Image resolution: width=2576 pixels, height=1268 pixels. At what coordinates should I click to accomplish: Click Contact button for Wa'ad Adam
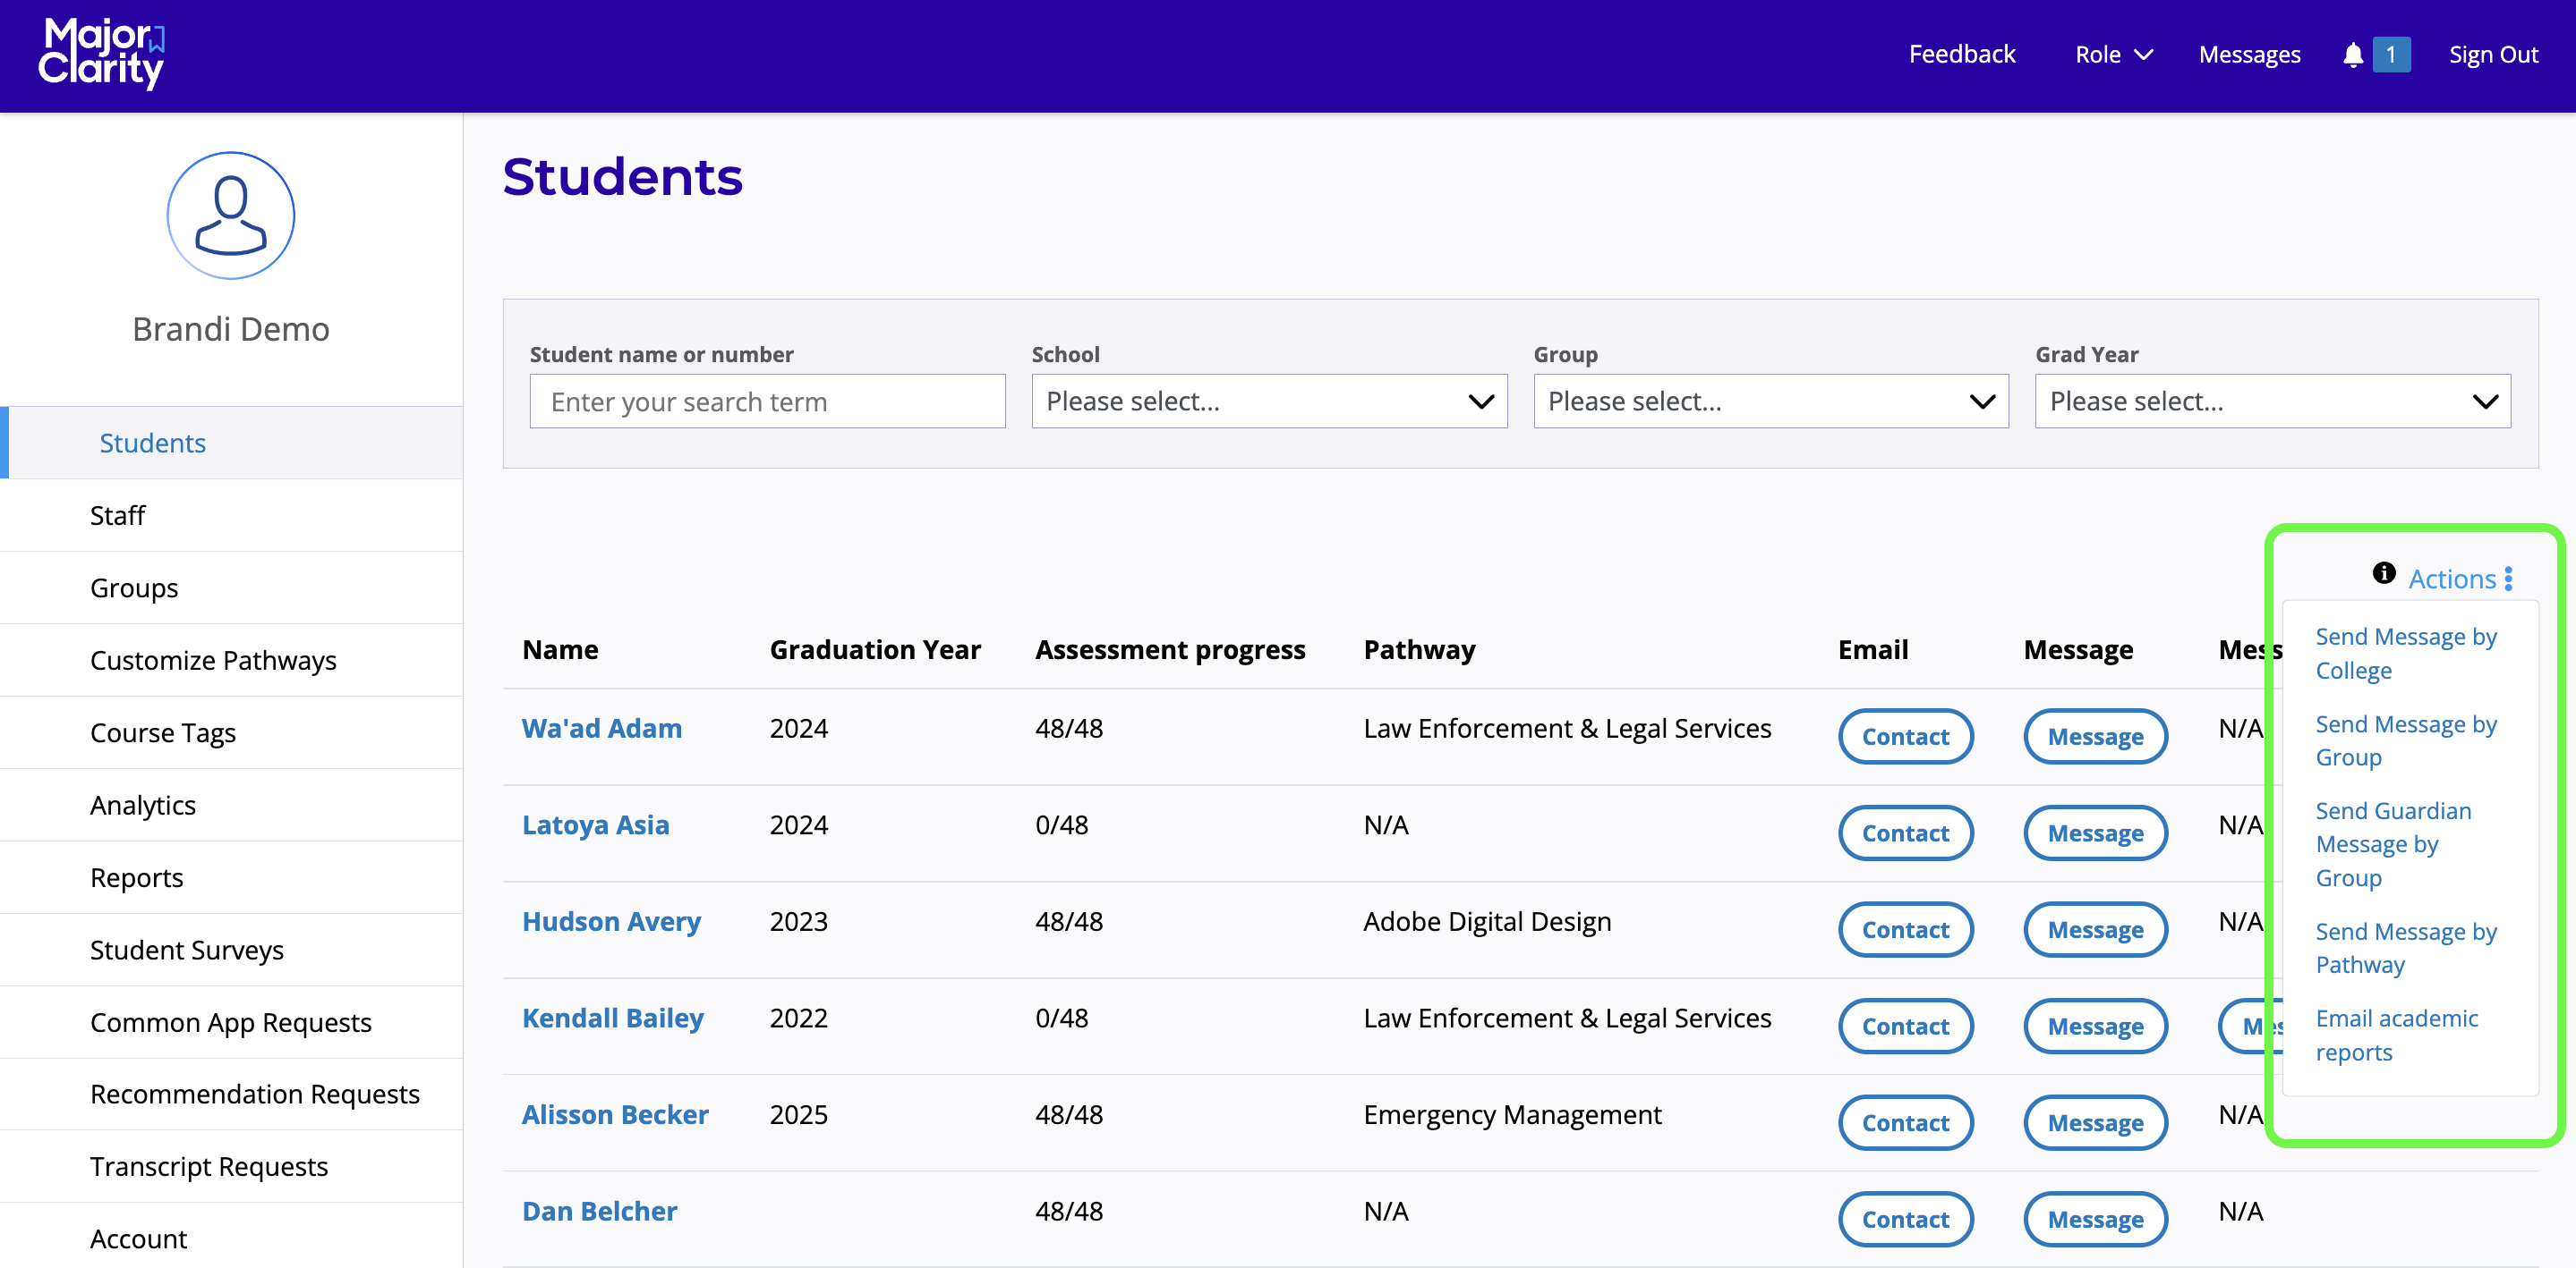(1904, 735)
